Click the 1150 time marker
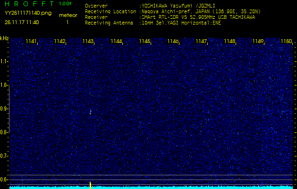 [286, 42]
